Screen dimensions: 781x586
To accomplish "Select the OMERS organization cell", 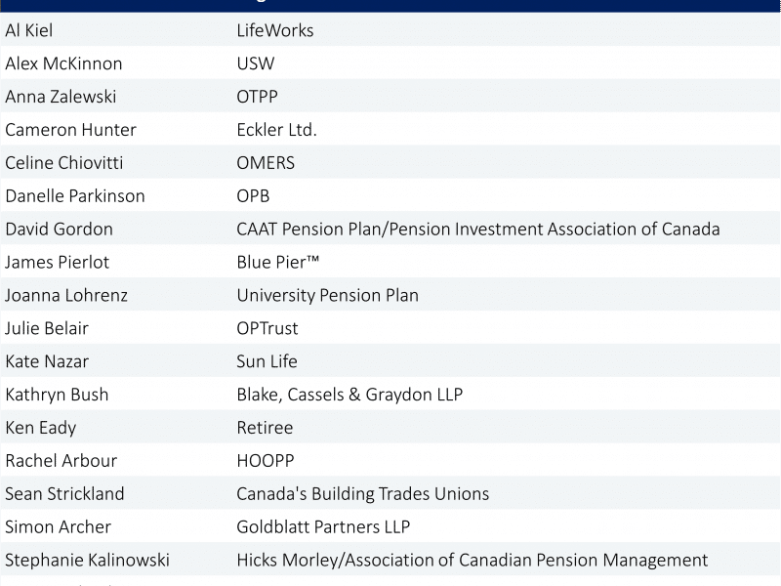I will tap(266, 162).
